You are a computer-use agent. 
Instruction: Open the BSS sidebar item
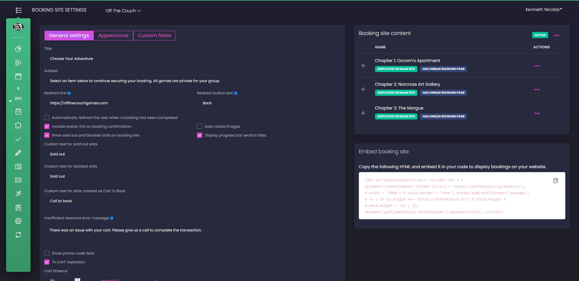coord(18,99)
